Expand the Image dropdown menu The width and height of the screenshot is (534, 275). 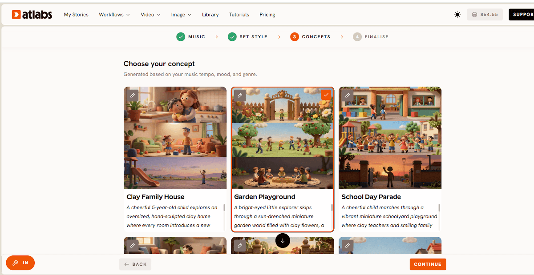tap(181, 15)
